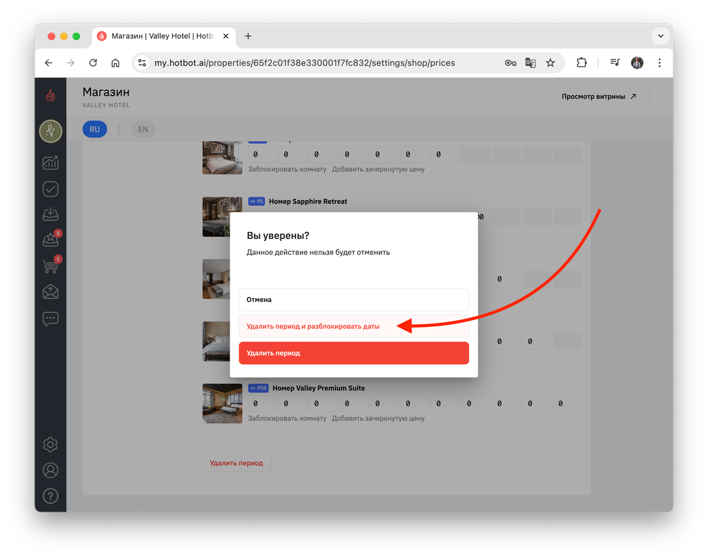Screen dimensions: 708x558
Task: Open the media controls playlist icon
Action: point(615,63)
